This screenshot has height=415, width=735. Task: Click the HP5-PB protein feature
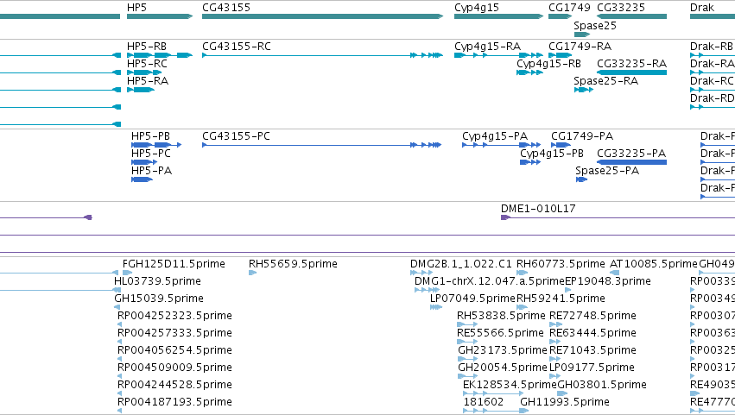click(x=156, y=145)
